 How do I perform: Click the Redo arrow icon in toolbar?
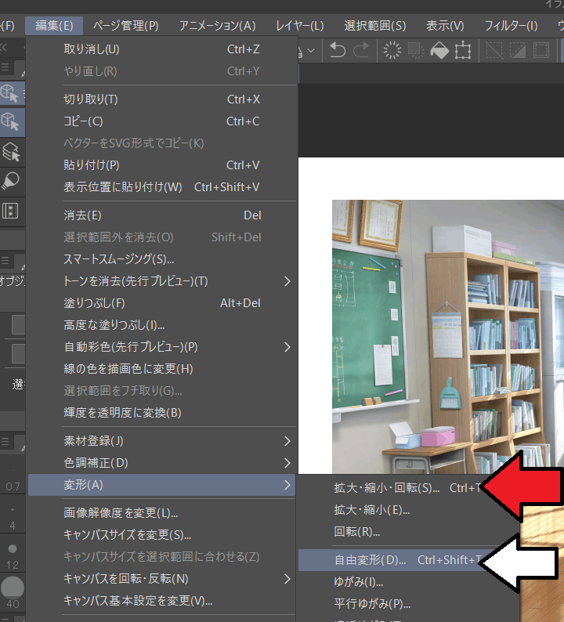pos(361,50)
